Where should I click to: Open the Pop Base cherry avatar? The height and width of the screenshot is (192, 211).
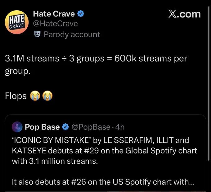[17, 127]
